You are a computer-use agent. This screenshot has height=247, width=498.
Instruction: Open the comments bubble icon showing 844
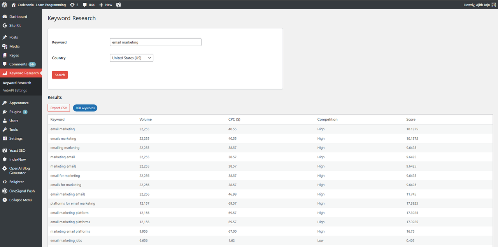[x=85, y=5]
